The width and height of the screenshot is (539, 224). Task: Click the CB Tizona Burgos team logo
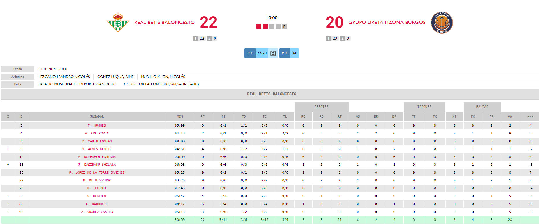(442, 23)
